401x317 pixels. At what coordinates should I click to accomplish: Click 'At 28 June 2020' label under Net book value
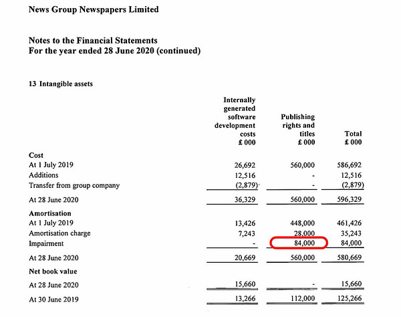coord(53,285)
